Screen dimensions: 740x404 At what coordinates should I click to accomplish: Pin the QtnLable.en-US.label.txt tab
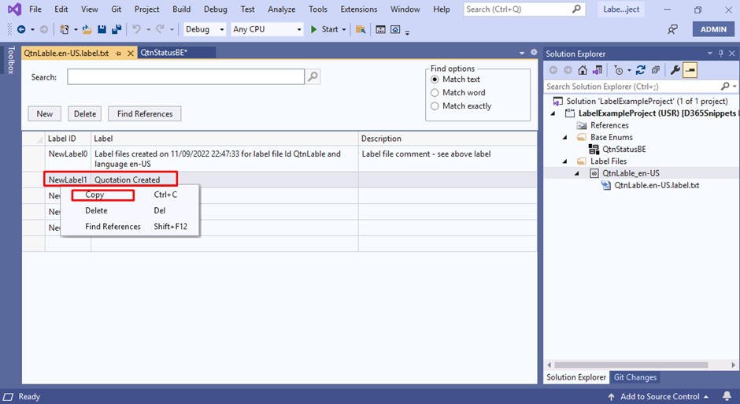click(x=118, y=54)
